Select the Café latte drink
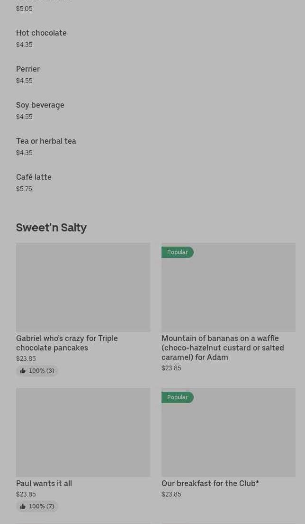Image resolution: width=305 pixels, height=524 pixels. (34, 177)
